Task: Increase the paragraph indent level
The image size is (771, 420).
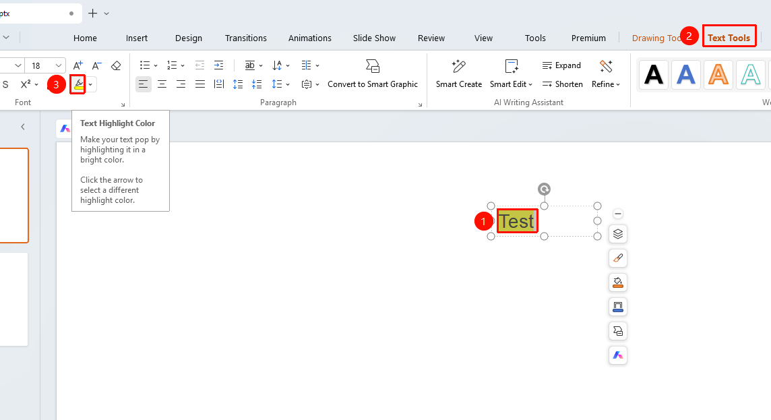Action: [219, 65]
